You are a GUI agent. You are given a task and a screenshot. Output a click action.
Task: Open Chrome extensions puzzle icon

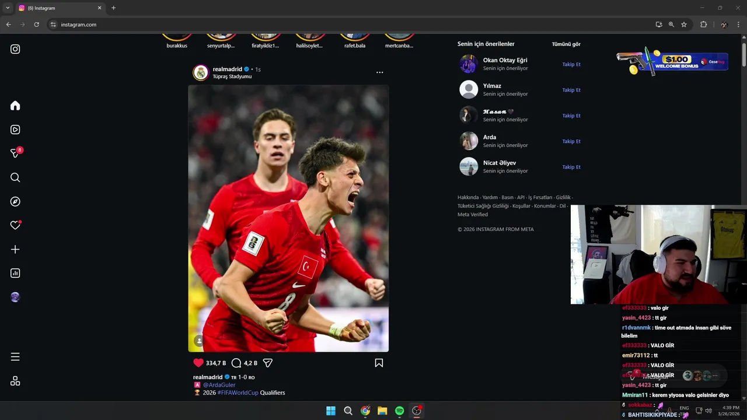click(x=703, y=24)
